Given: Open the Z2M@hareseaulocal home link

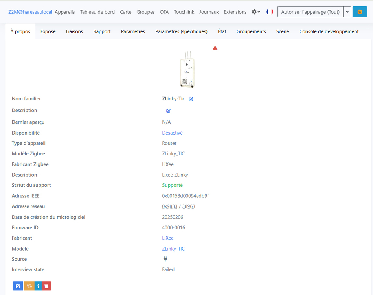Looking at the screenshot, I should coord(30,12).
